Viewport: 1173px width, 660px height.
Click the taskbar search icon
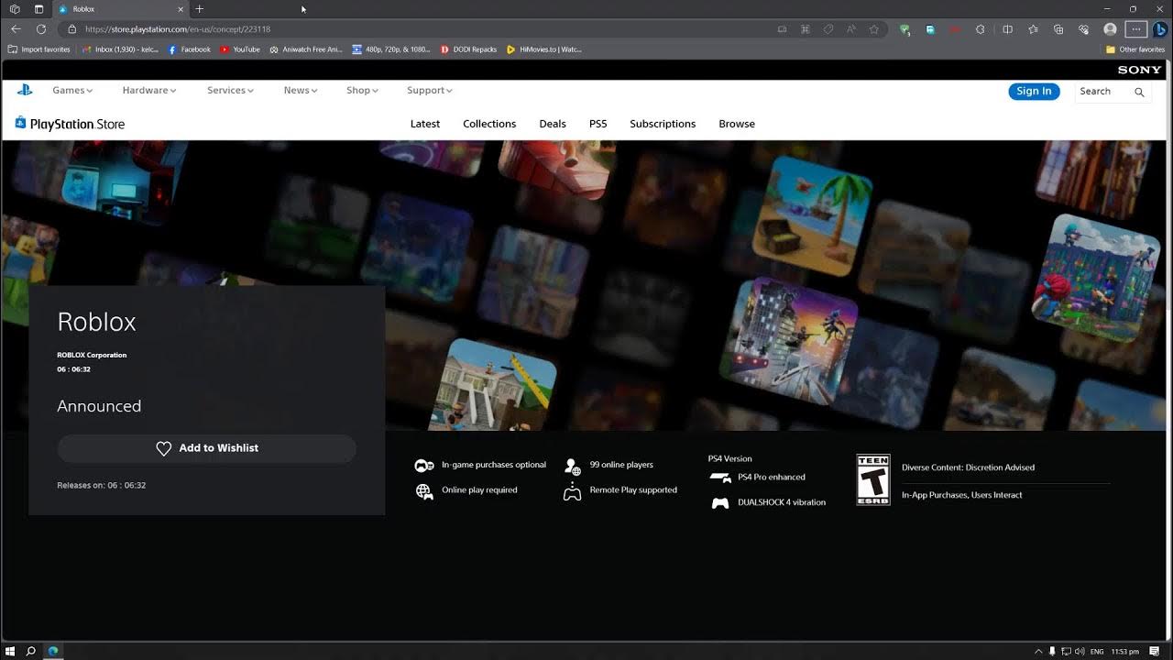click(x=30, y=652)
